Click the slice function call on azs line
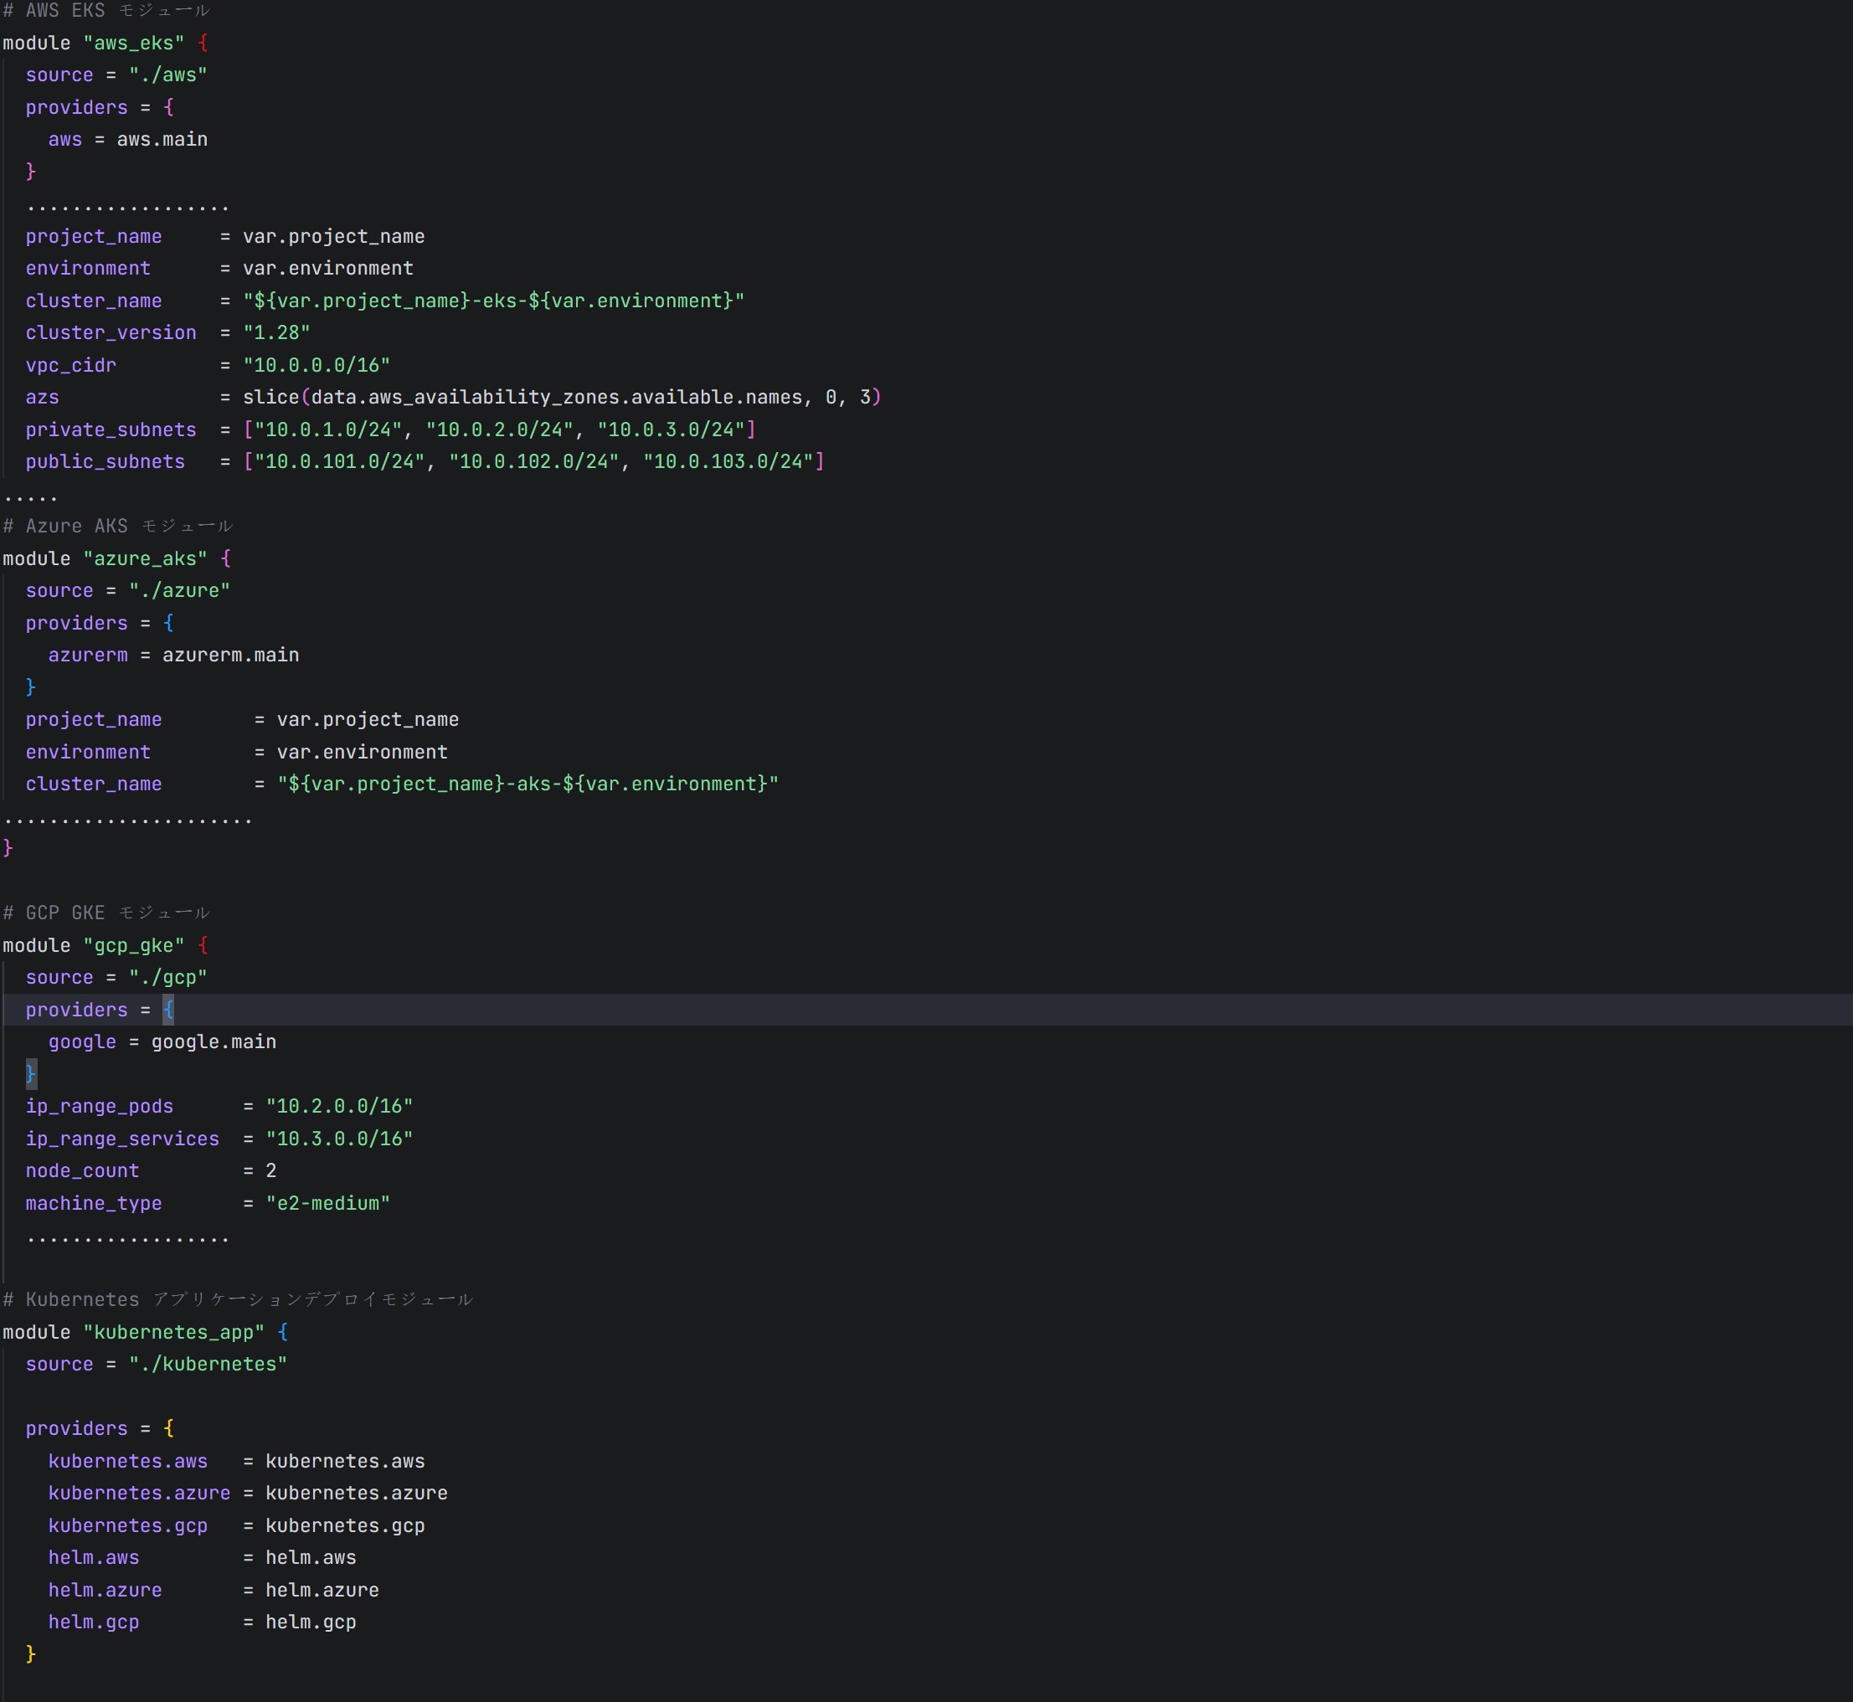The width and height of the screenshot is (1853, 1702). point(270,398)
